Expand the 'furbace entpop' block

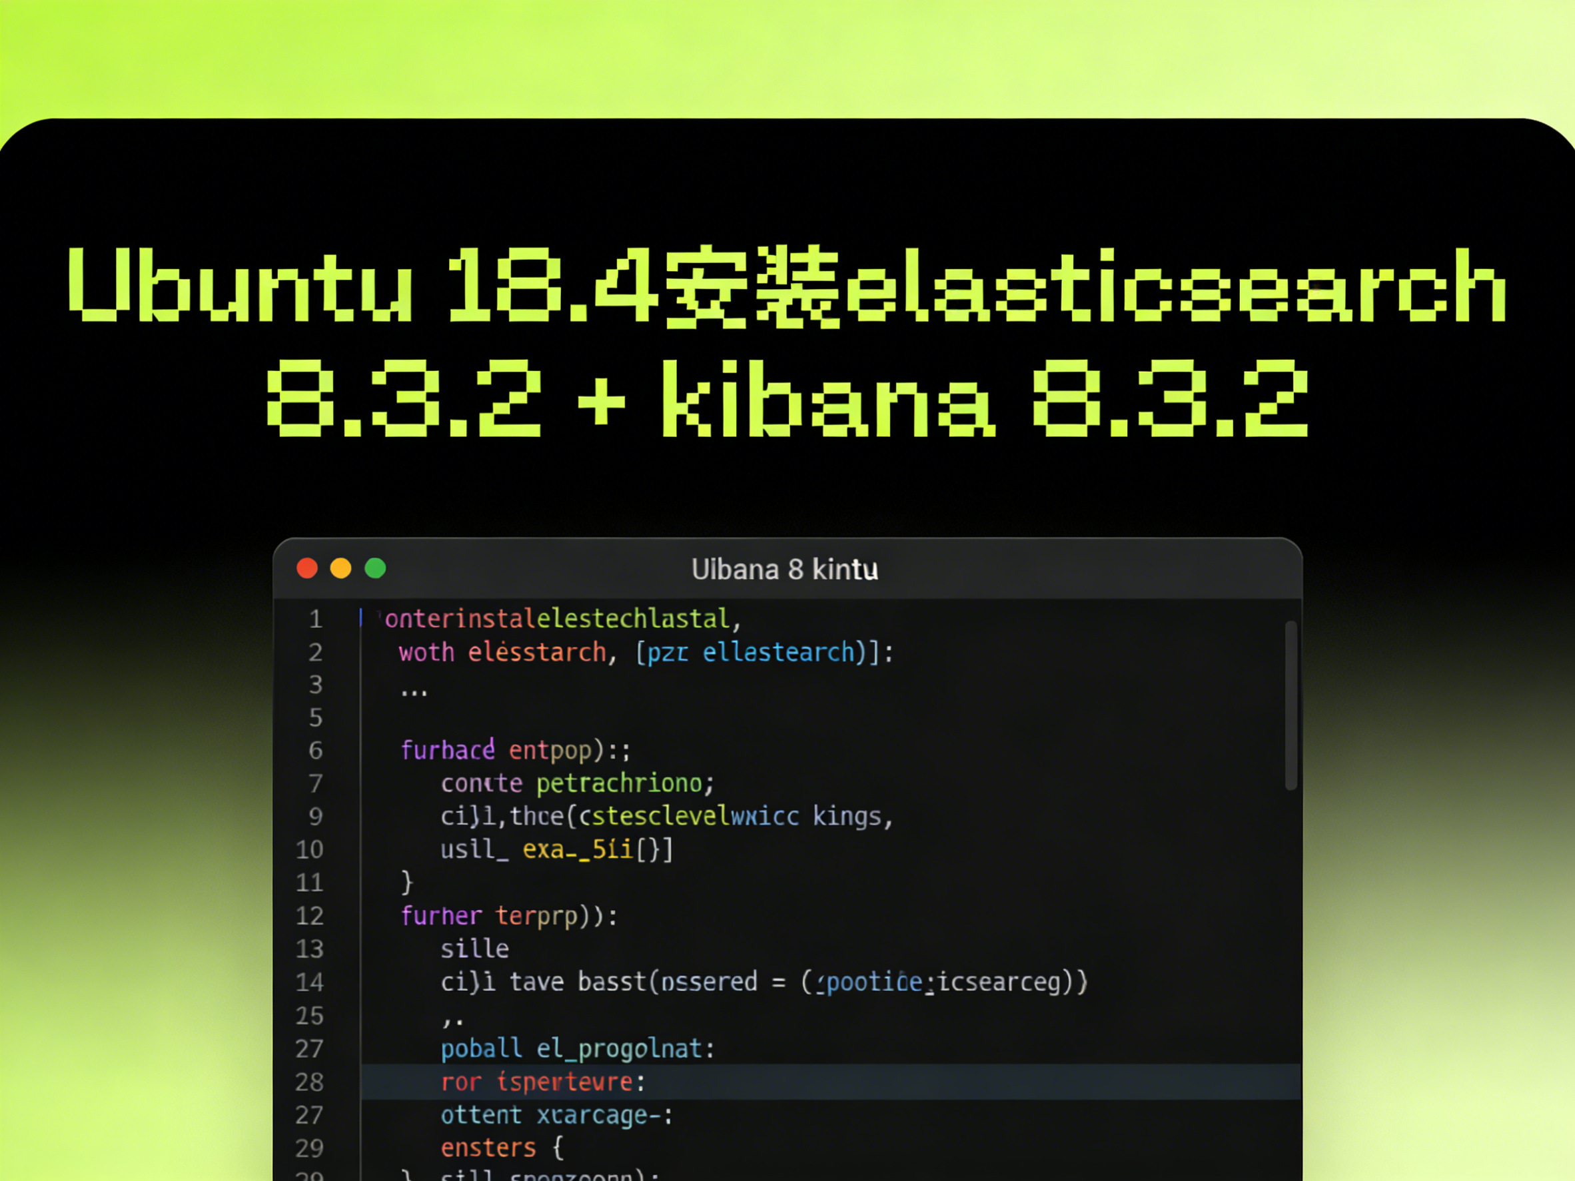tap(516, 749)
